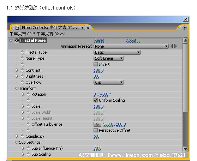The width and height of the screenshot is (197, 161).
Task: Close the Effect Controls tab with the x
Action: [88, 28]
